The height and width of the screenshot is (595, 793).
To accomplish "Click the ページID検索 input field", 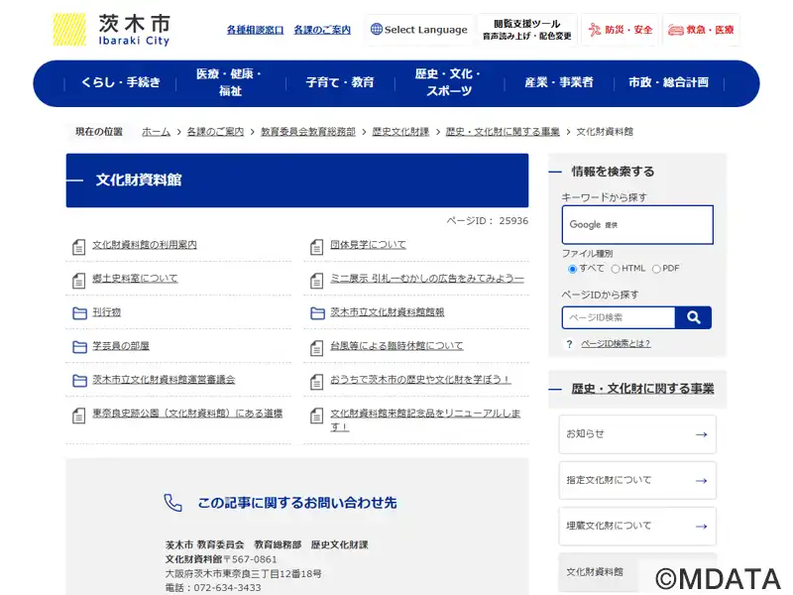I will [x=619, y=317].
